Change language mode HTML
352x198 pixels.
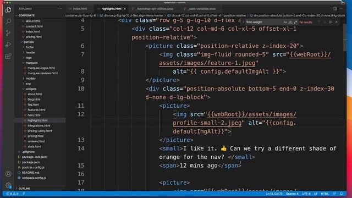[325, 194]
